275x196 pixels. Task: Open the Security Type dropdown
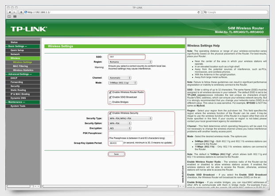[130, 119]
